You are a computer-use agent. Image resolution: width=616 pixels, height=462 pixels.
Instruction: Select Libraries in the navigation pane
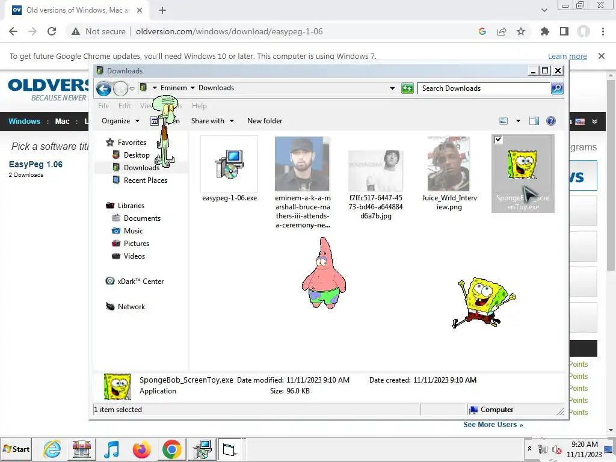click(x=131, y=206)
